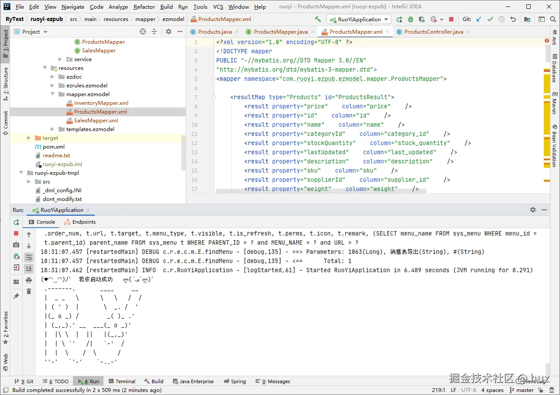The height and width of the screenshot is (395, 560).
Task: Stop the running application from the main toolbar
Action: pyautogui.click(x=451, y=19)
